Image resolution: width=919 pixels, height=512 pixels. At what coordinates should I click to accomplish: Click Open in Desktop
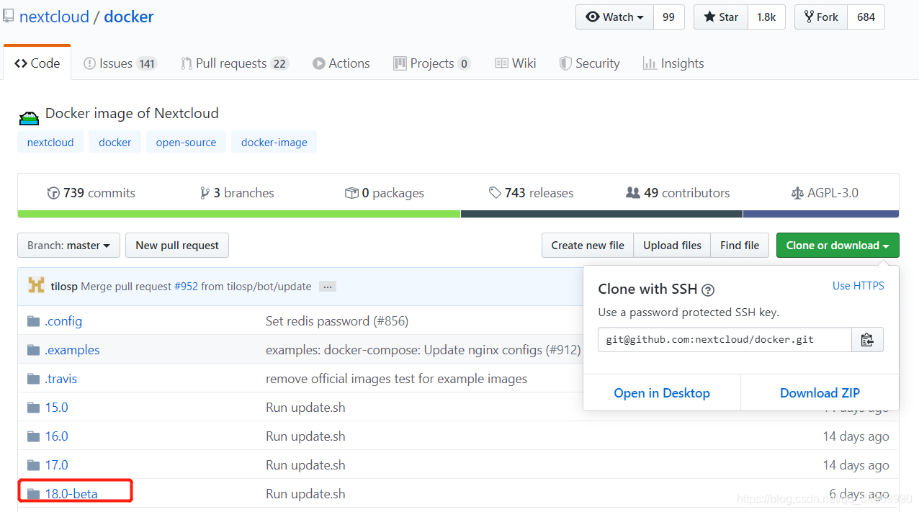tap(662, 393)
